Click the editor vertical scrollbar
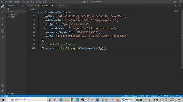Image resolution: width=183 pixels, height=102 pixels. (x=182, y=40)
